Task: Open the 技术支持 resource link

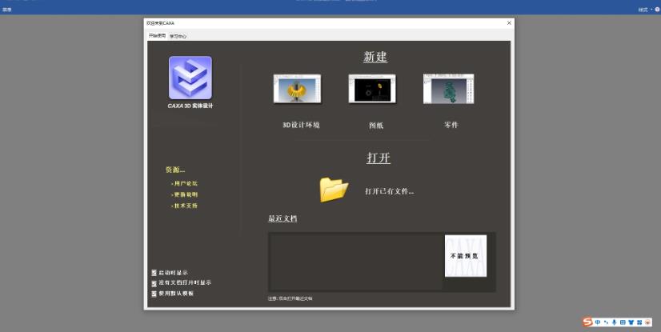Action: pos(186,206)
